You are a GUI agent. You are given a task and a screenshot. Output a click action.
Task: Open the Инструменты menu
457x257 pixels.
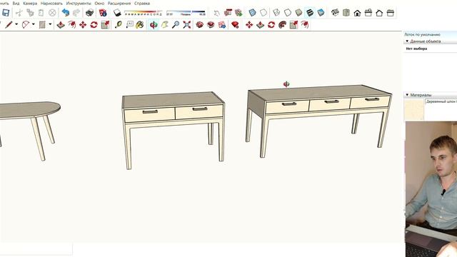pyautogui.click(x=79, y=3)
